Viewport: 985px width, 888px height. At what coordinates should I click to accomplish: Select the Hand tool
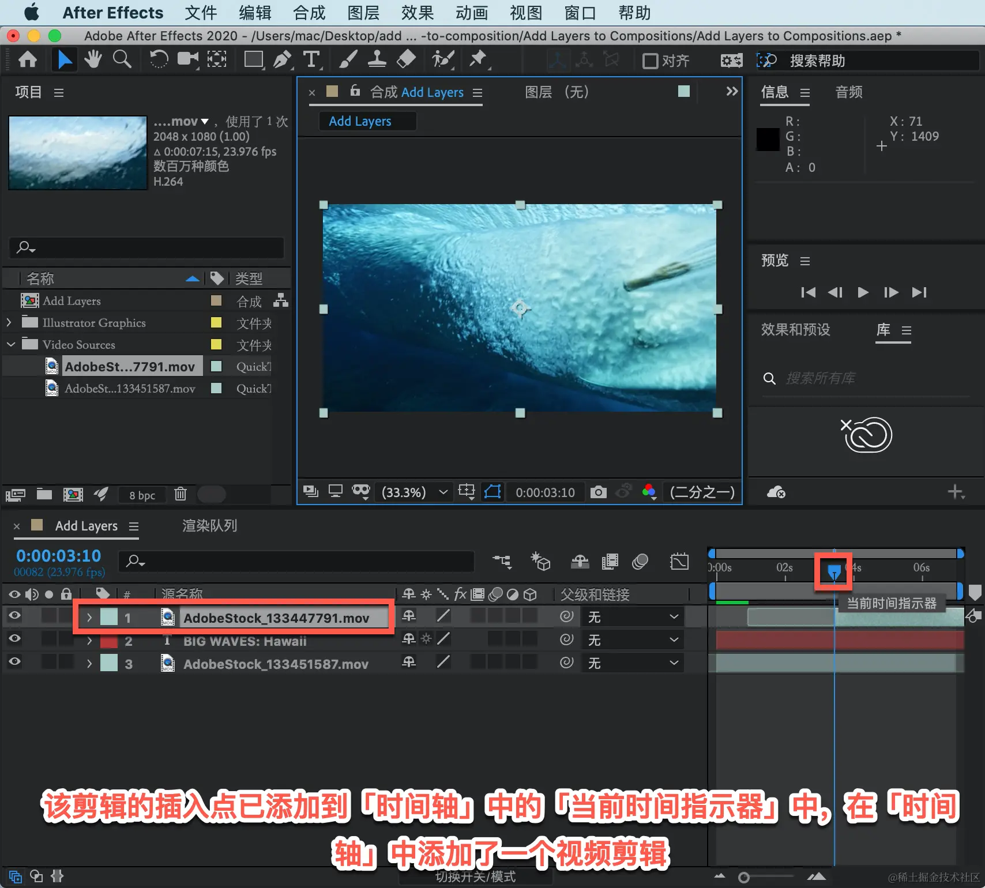93,59
